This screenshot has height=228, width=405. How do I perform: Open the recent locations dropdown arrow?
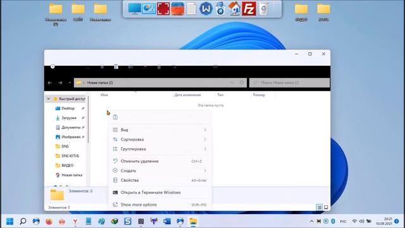tap(70, 83)
